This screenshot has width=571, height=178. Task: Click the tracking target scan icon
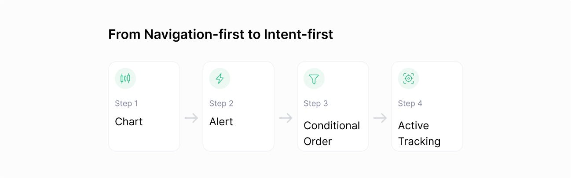pos(408,79)
